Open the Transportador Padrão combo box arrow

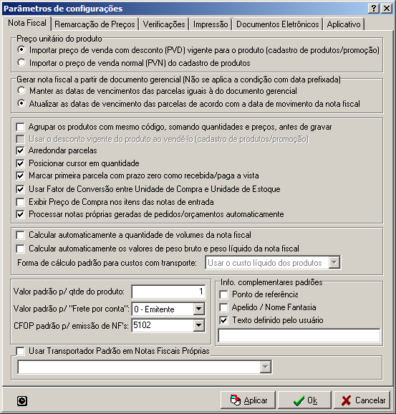(x=266, y=367)
